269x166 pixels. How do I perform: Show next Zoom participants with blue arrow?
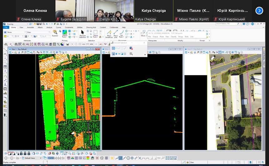[259, 11]
